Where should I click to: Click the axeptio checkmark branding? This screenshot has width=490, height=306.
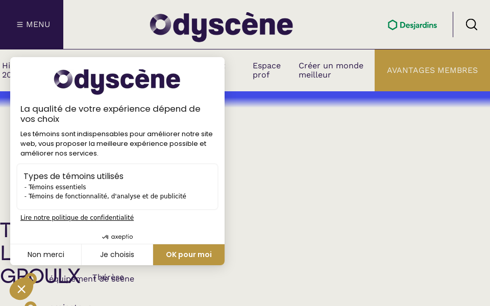point(117,237)
